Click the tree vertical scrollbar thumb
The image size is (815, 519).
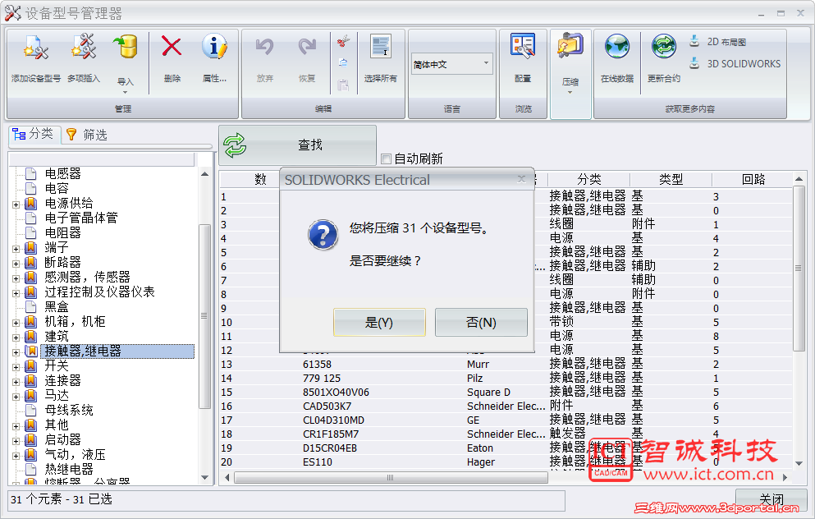point(204,316)
